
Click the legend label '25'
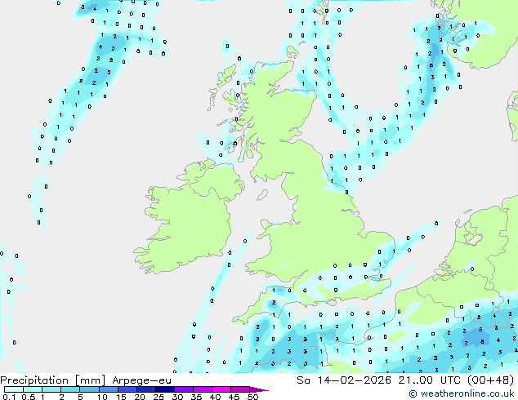coord(159,397)
